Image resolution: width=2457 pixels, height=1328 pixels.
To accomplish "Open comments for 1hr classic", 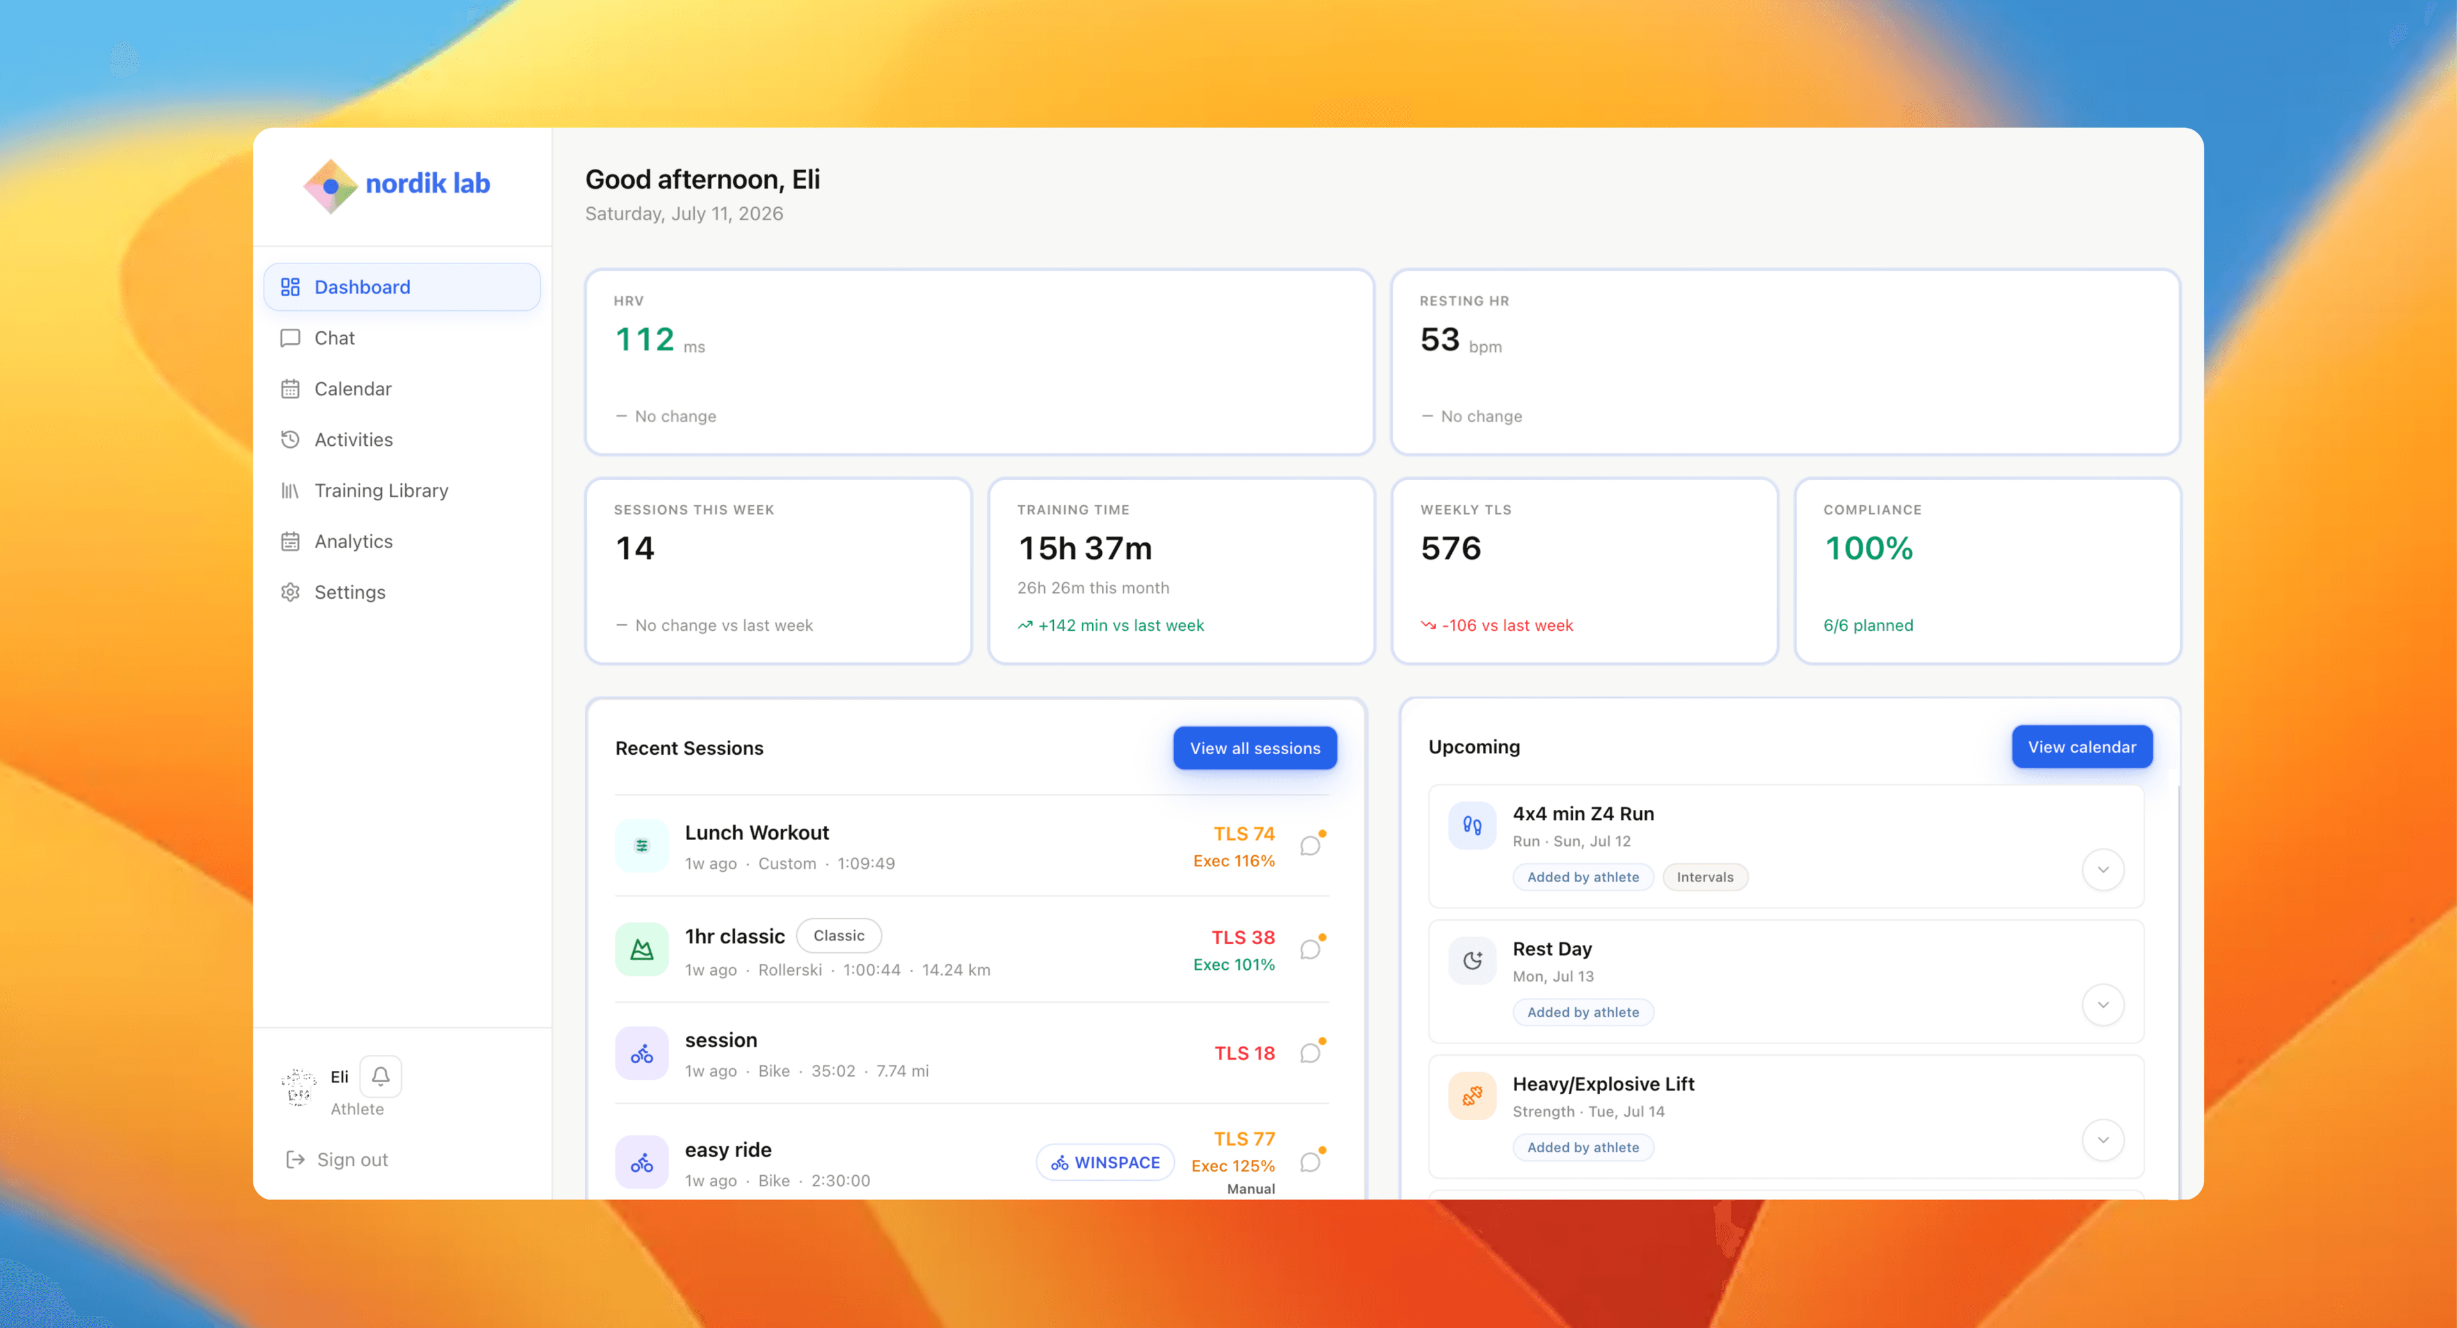I will click(1312, 949).
